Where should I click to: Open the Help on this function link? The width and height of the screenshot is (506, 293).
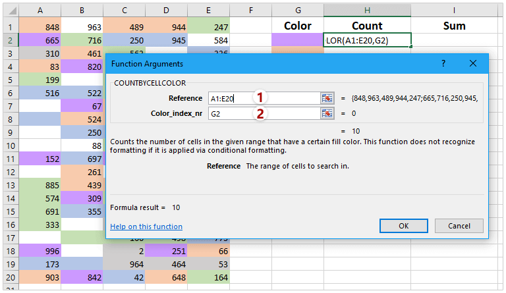point(146,226)
